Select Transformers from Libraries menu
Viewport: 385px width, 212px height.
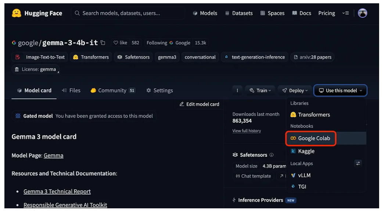click(x=326, y=115)
